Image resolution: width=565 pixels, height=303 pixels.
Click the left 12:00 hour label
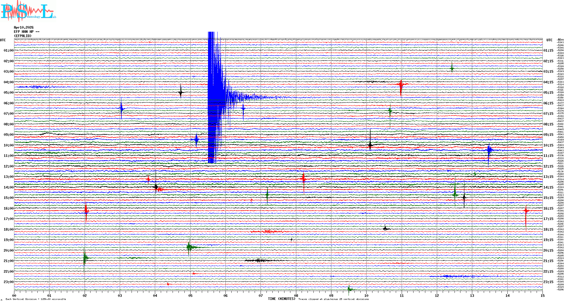[8, 166]
